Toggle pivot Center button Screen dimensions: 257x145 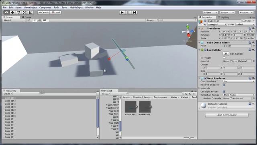point(44,12)
